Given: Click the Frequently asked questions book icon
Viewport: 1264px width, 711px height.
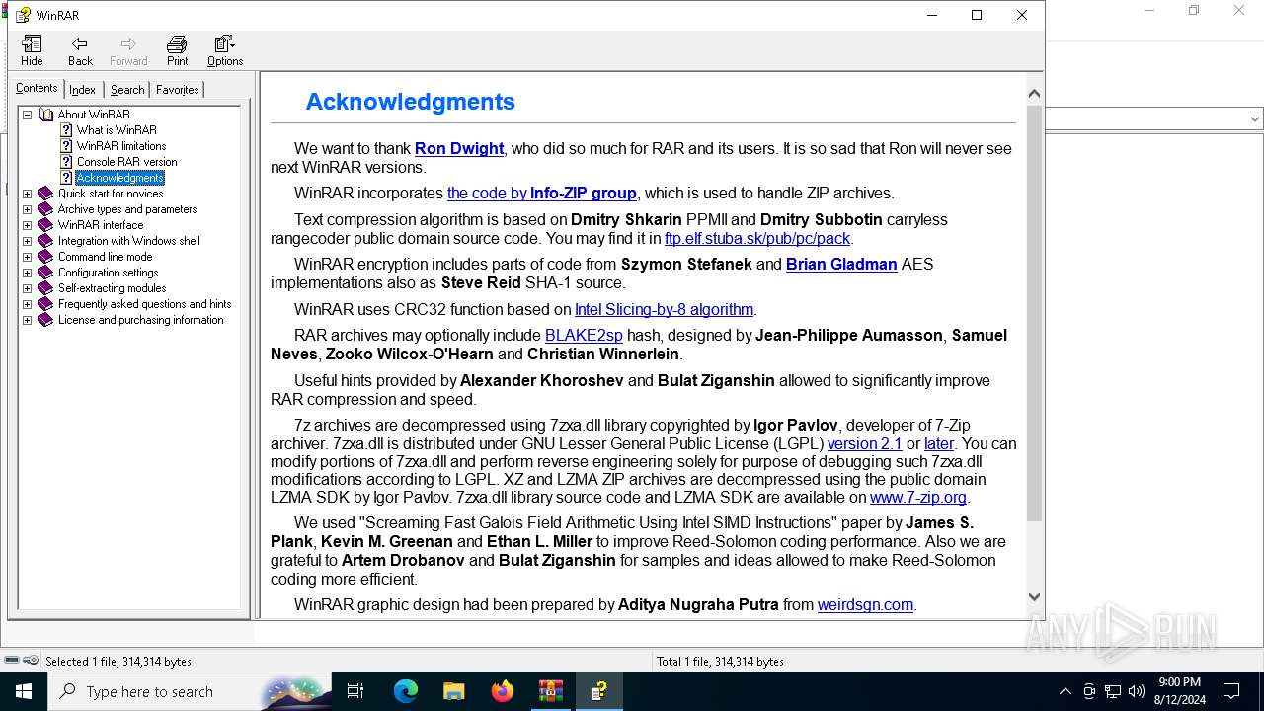Looking at the screenshot, I should (x=45, y=304).
